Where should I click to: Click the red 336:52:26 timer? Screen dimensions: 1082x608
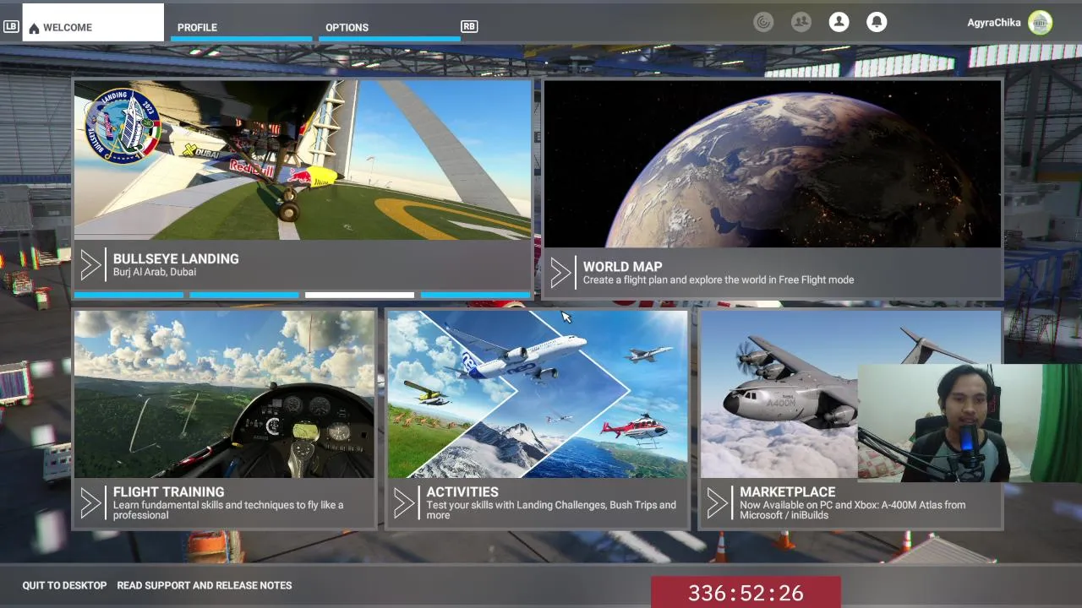point(746,593)
